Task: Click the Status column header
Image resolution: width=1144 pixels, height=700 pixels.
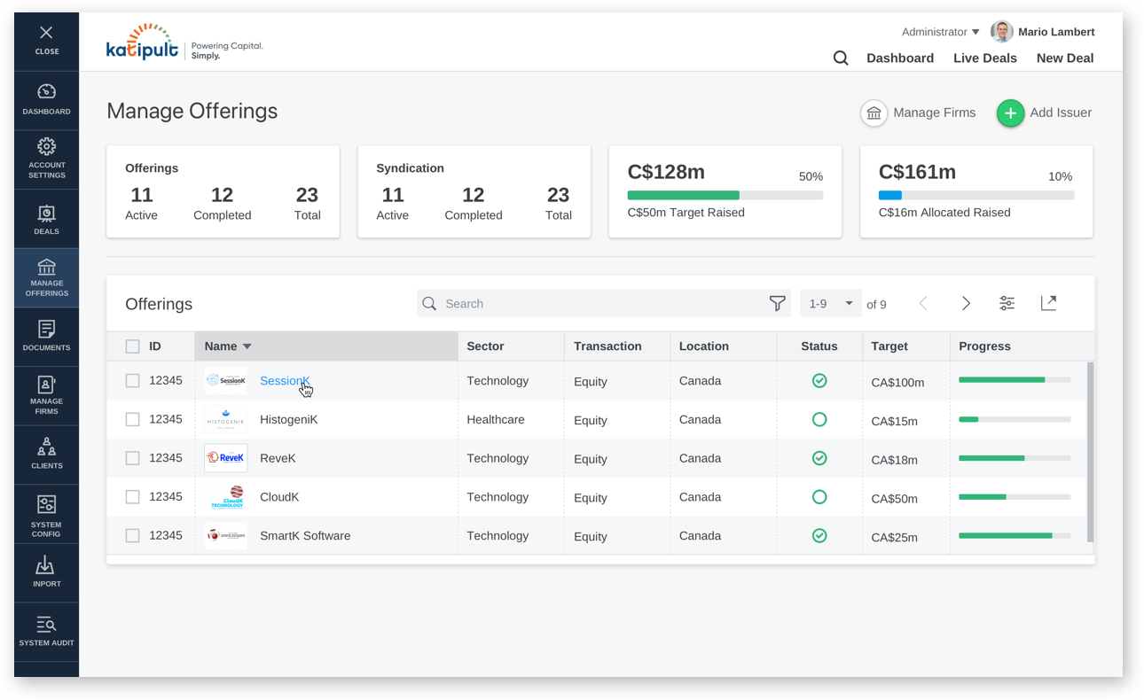Action: pos(819,346)
